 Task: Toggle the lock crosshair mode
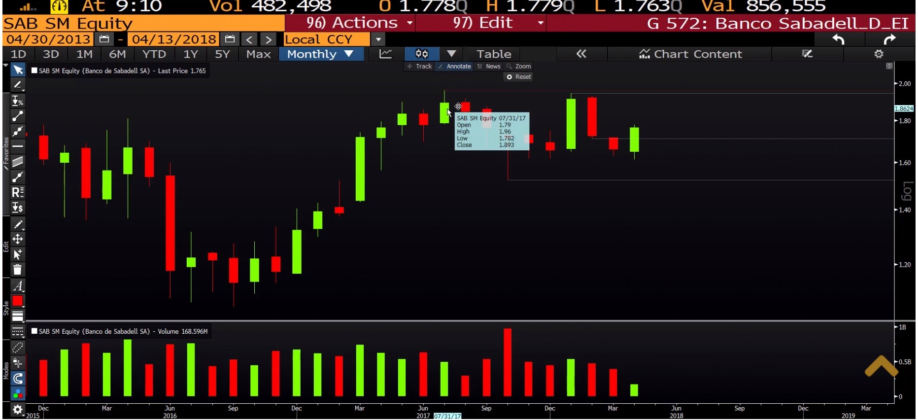point(18,363)
